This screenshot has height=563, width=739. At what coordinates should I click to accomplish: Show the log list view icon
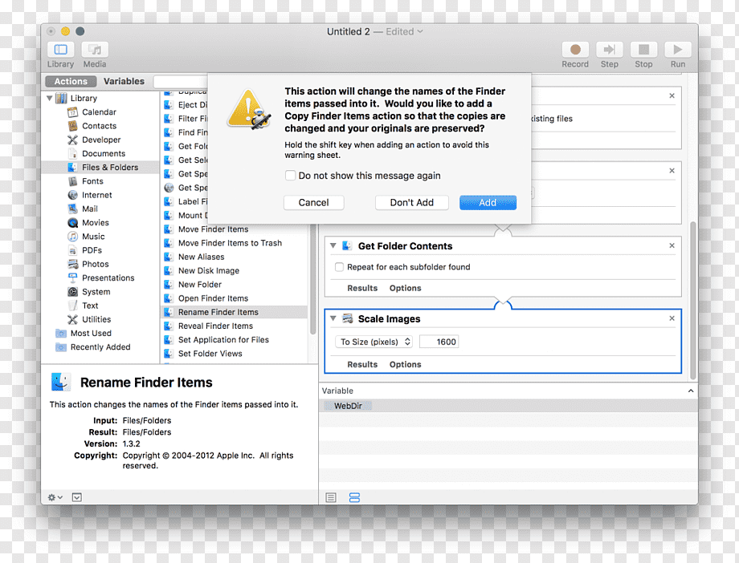331,497
